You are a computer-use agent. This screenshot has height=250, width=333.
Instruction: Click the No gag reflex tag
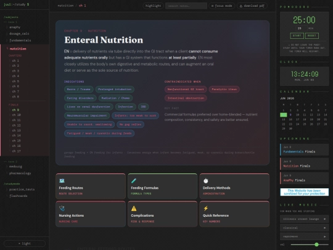tap(130, 124)
